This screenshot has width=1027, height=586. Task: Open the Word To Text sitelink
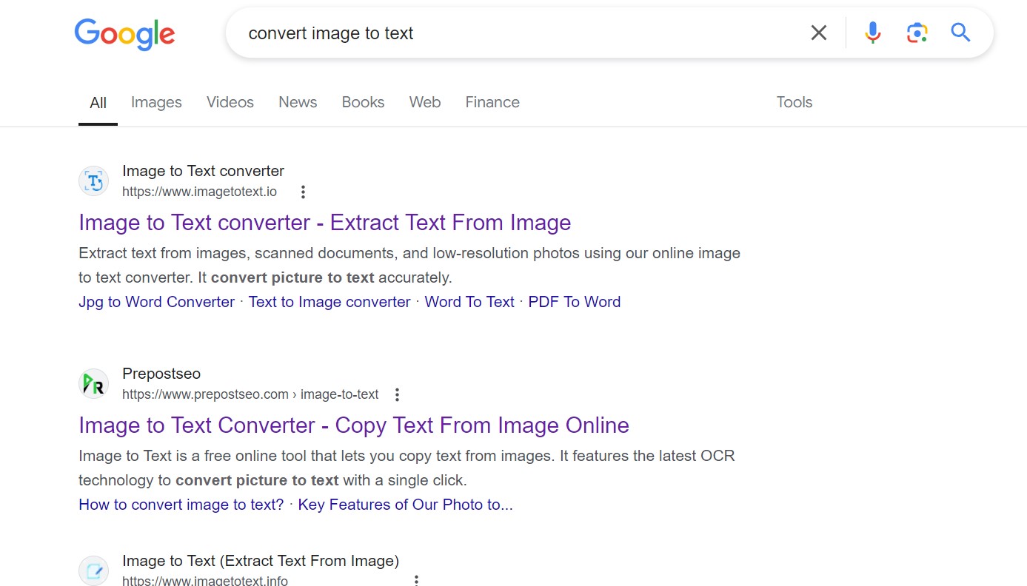[469, 302]
